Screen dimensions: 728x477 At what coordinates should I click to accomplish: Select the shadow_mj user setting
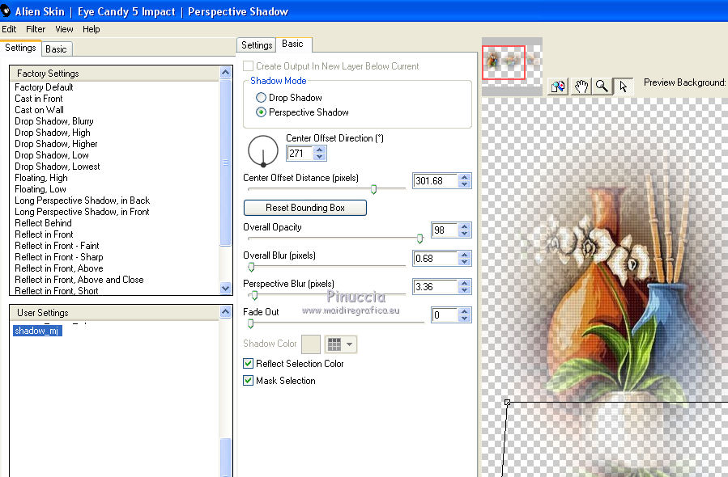37,331
